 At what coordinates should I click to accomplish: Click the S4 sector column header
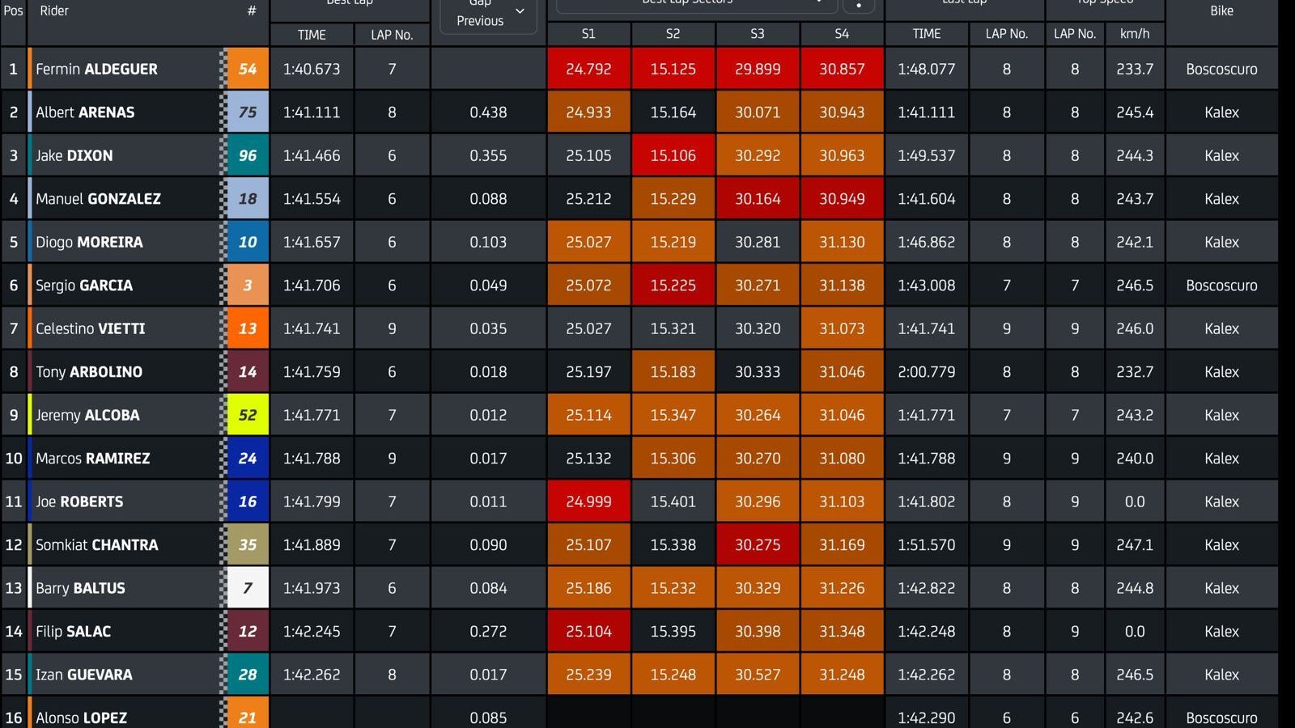[x=842, y=34]
